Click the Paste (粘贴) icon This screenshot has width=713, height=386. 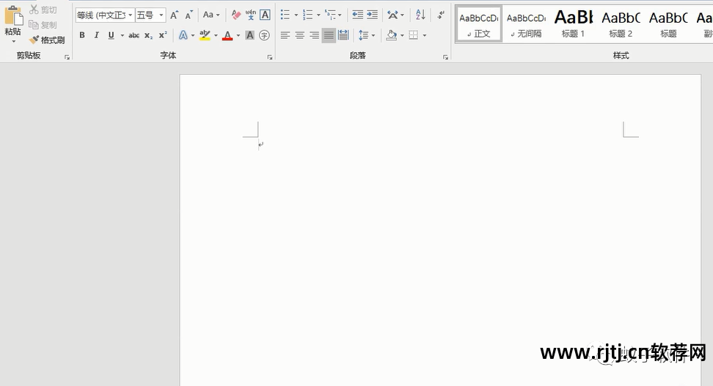[x=12, y=16]
